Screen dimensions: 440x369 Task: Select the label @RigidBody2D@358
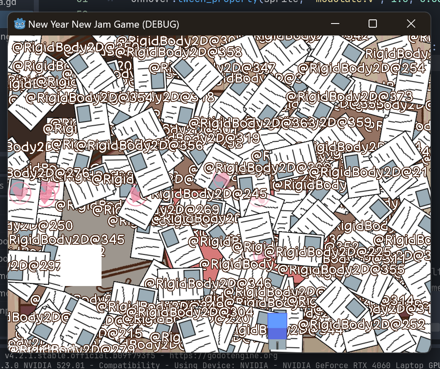pos(178,52)
